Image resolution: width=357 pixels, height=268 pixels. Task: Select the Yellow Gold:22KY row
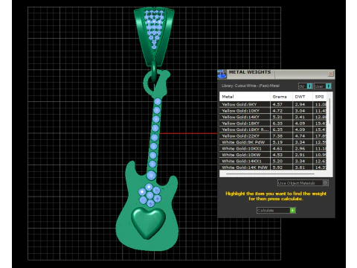[273, 136]
